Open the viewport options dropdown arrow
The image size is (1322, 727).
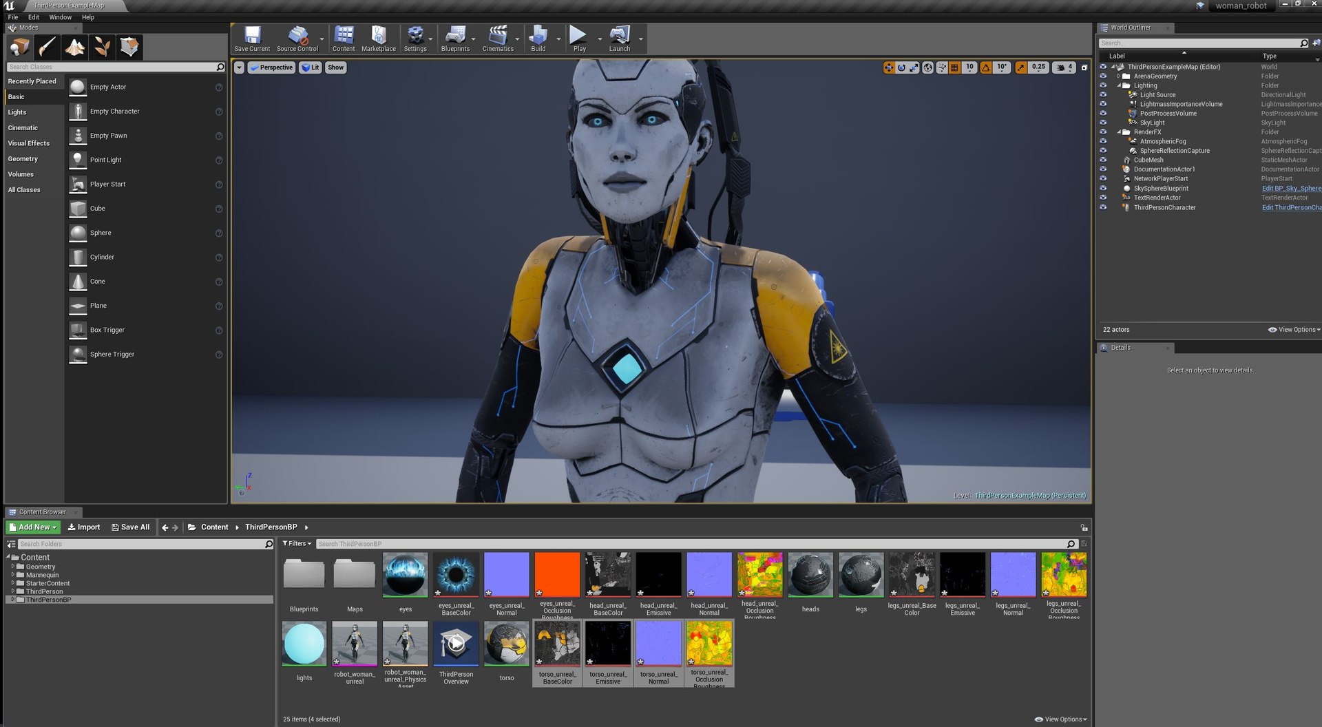coord(239,67)
